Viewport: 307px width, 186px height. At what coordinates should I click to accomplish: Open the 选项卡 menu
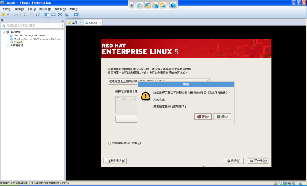[60, 9]
